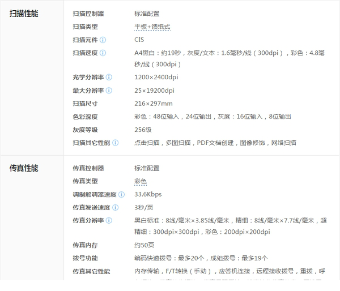This screenshot has width=340, height=291.
Task: Click the 3秒/页 fax speed value
Action: tap(143, 208)
